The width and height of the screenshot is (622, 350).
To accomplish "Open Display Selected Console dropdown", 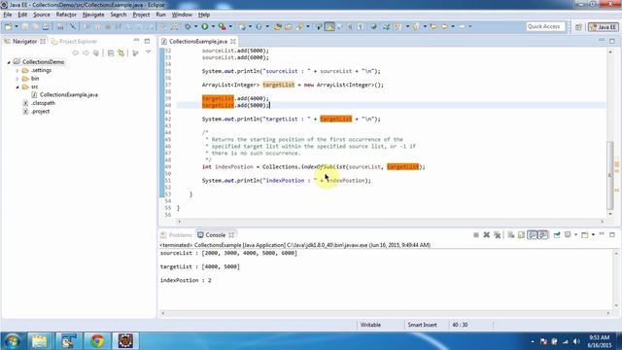I will tap(575, 235).
